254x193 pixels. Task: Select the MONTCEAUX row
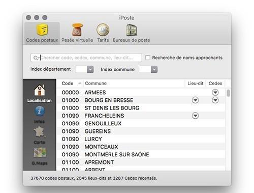(141, 147)
